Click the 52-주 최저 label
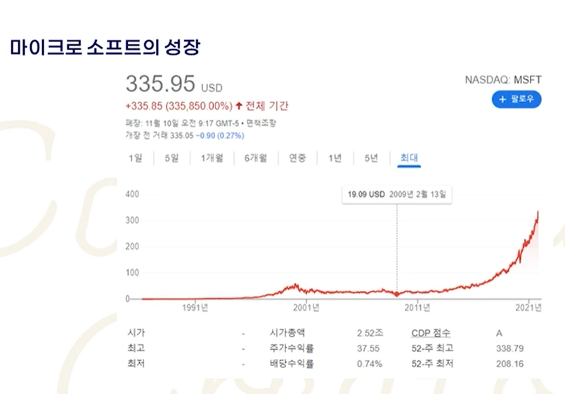This screenshot has height=394, width=565. [x=432, y=364]
